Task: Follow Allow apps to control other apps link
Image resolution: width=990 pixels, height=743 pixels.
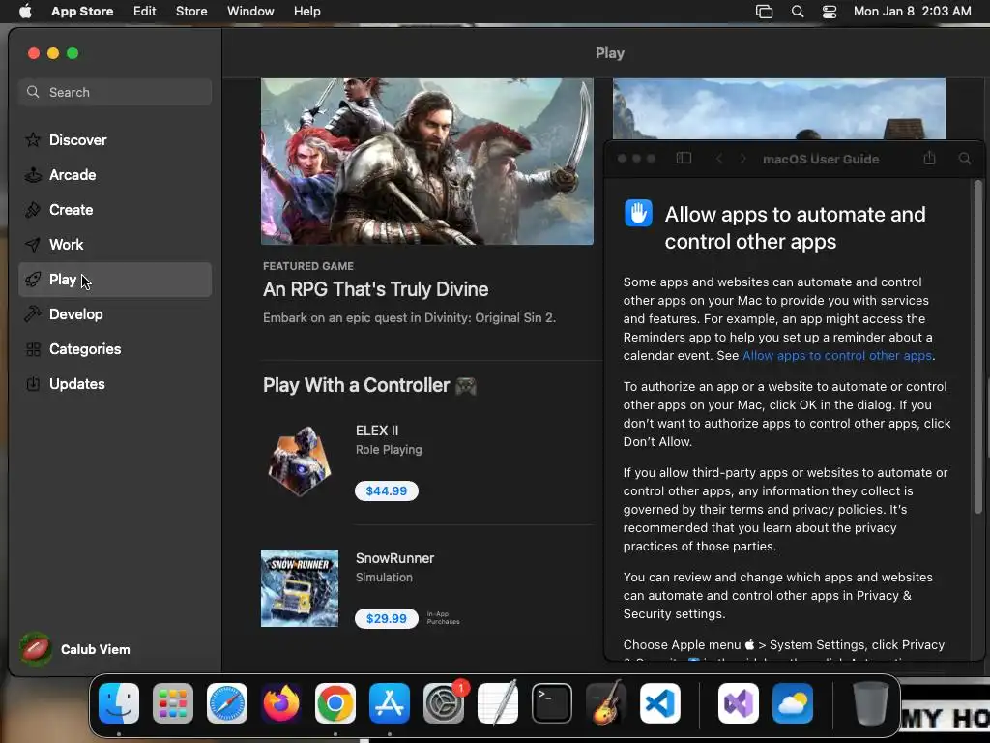Action: click(x=837, y=356)
